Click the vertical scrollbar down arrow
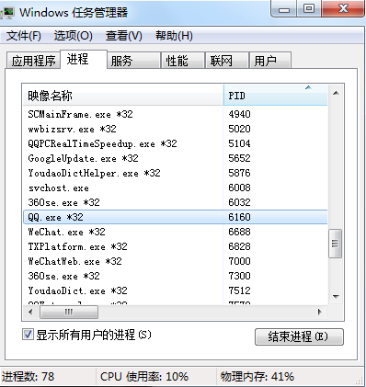Image resolution: width=366 pixels, height=387 pixels. 336,296
